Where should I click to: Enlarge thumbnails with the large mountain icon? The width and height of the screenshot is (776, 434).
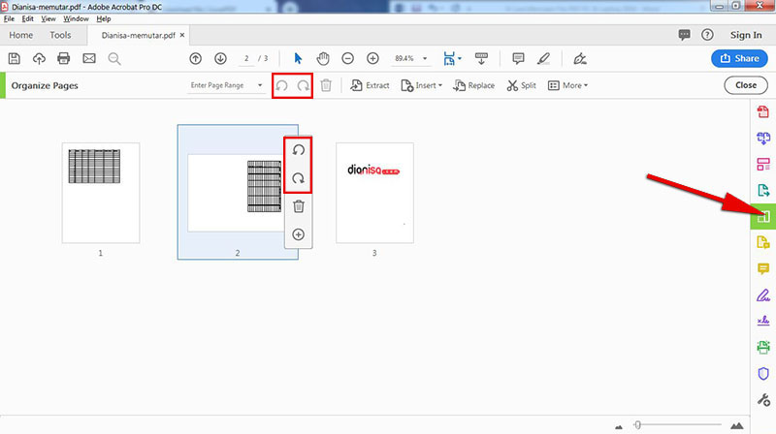pyautogui.click(x=737, y=425)
